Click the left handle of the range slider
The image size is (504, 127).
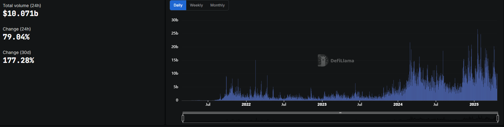tap(183, 118)
